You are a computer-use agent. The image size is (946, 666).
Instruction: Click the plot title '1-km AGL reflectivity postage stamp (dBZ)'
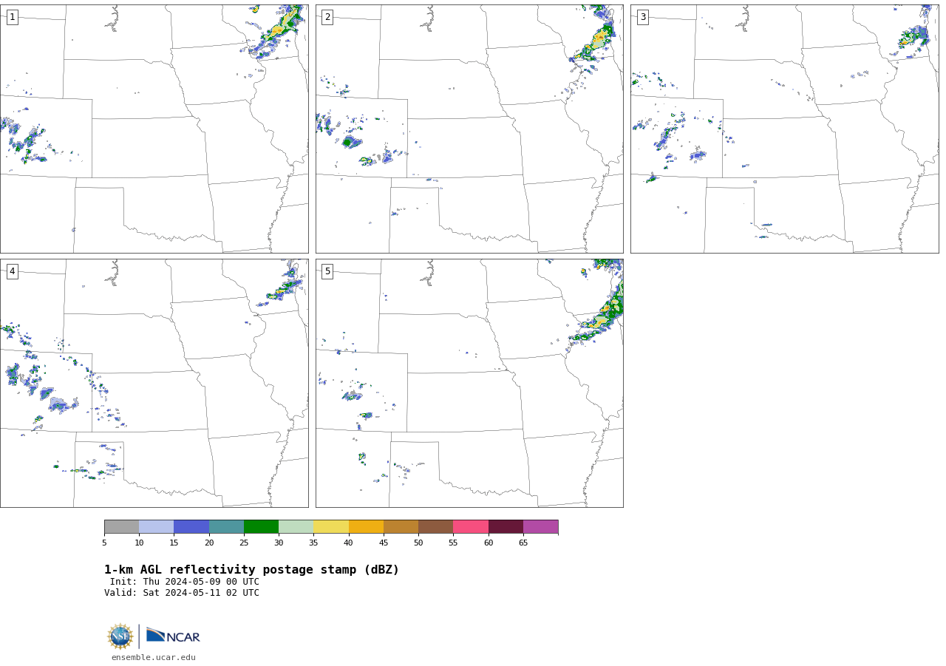tap(251, 570)
